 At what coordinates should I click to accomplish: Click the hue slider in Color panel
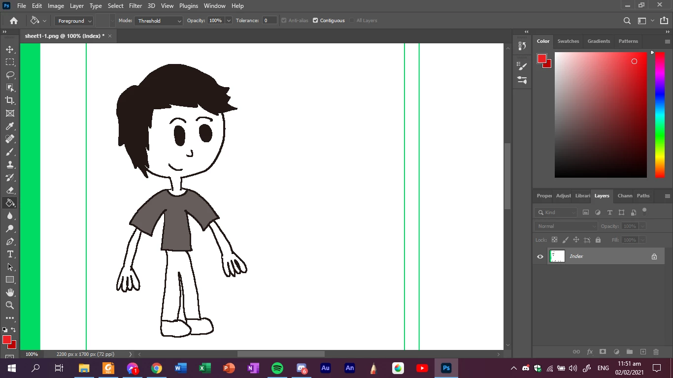pyautogui.click(x=660, y=115)
